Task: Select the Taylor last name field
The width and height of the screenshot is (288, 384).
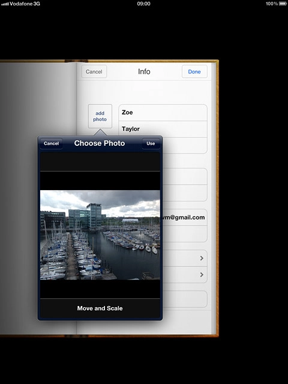Action: point(163,129)
